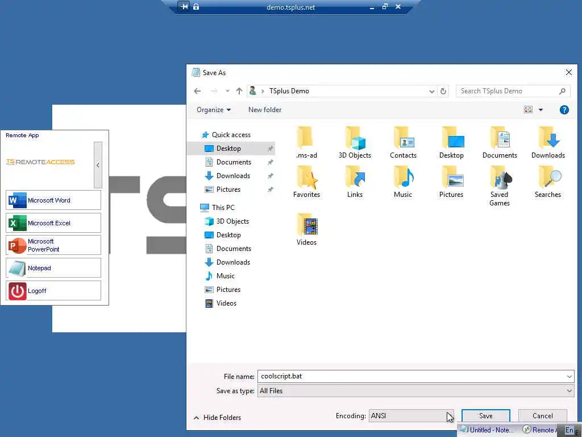Viewport: 582px width, 437px height.
Task: Select Downloads under This PC
Action: point(233,262)
